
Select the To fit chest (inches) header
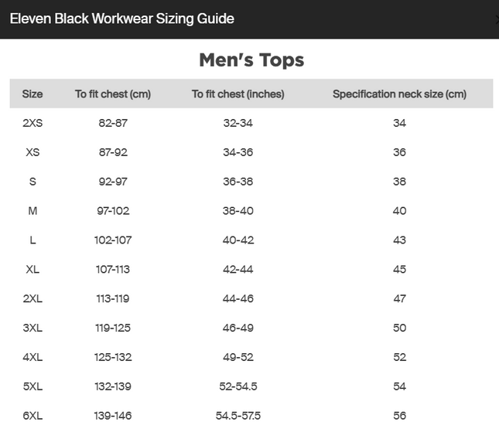tap(238, 94)
